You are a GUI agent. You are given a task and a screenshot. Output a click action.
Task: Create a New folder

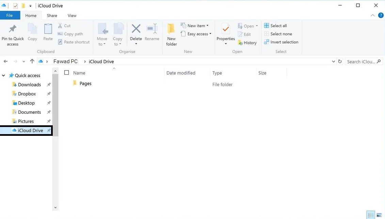171,35
